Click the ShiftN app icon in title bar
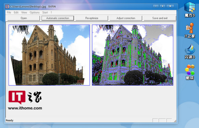The width and height of the screenshot is (199, 128). (x=7, y=7)
